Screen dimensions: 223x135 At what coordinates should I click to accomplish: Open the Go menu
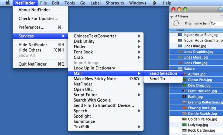click(x=83, y=3)
